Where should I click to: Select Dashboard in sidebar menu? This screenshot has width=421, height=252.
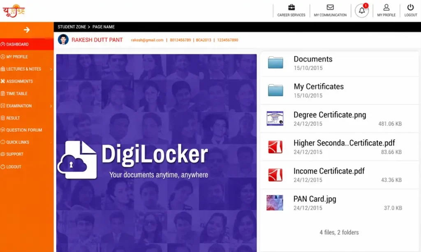[27, 44]
